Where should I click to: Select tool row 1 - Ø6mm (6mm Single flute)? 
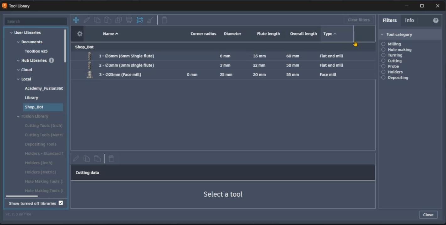point(223,56)
